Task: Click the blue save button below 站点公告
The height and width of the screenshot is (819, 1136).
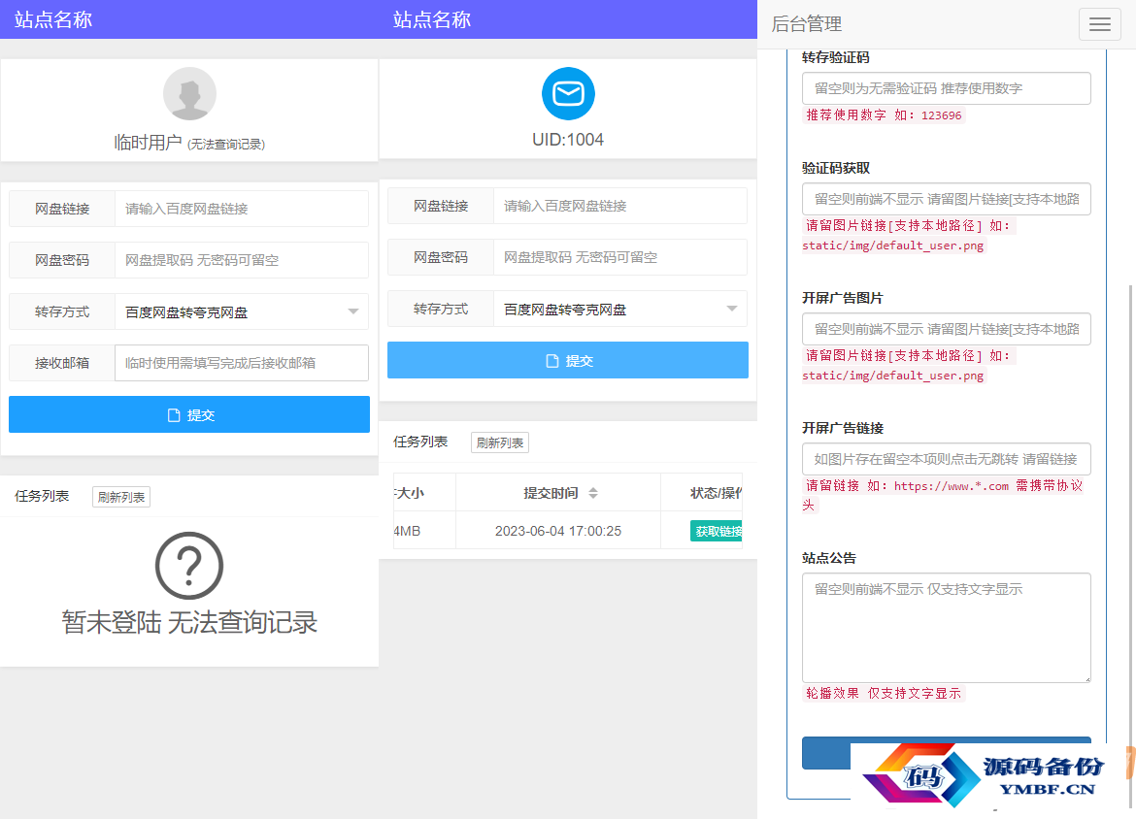Action: click(x=947, y=753)
